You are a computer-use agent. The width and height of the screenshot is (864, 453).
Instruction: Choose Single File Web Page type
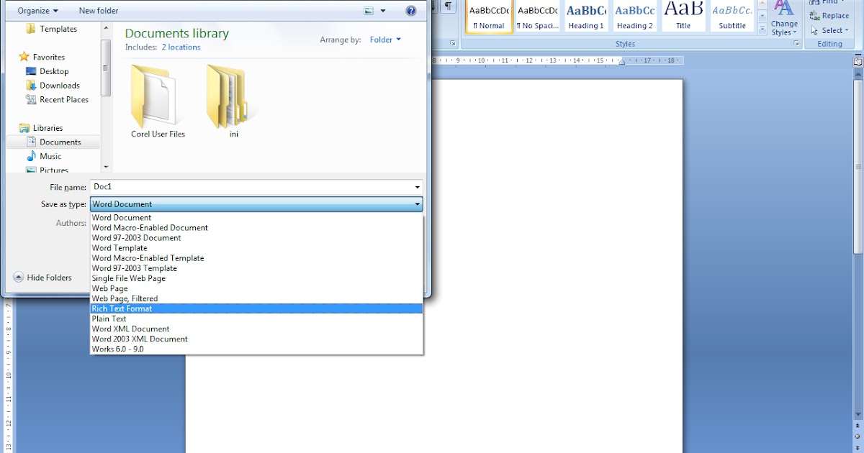tap(256, 278)
